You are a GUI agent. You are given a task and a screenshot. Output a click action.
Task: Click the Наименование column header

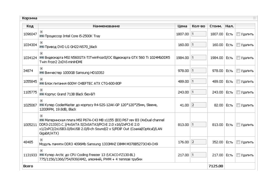[106, 26]
